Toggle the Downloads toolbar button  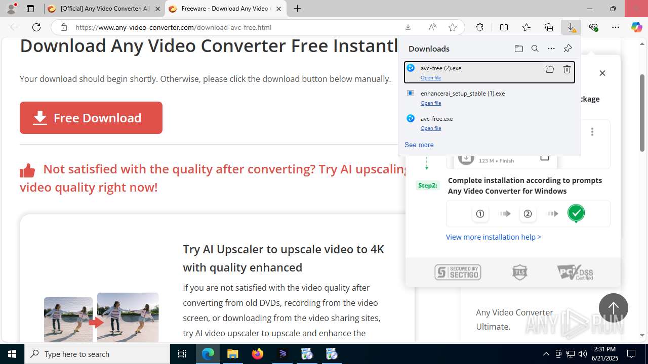571,27
